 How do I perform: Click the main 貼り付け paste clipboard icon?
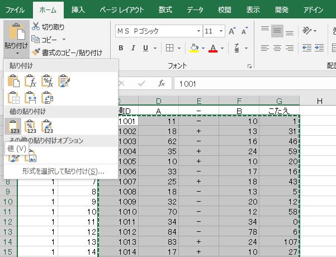pos(17,32)
